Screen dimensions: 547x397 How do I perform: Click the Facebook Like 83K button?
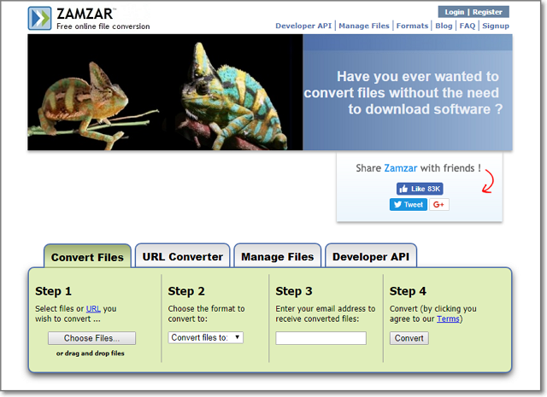(x=419, y=189)
